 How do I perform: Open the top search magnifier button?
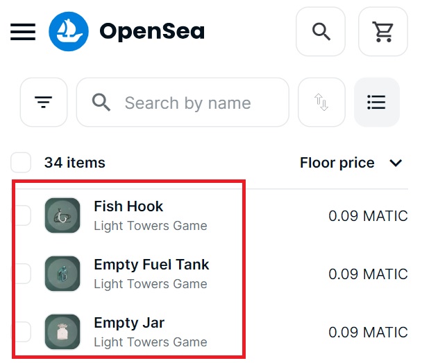321,31
